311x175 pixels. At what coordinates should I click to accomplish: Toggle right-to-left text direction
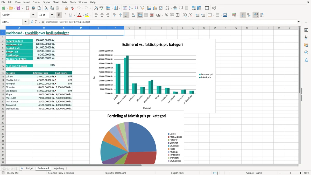[249, 15]
